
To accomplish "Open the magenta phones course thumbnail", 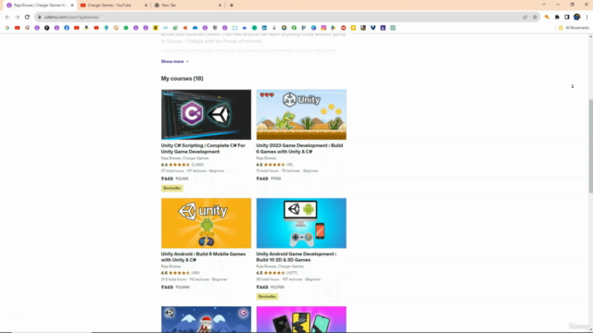I will tap(301, 319).
